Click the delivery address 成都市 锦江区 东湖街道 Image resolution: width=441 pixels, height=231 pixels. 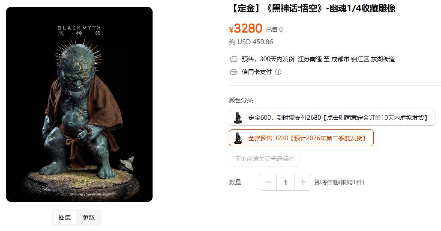pos(363,59)
